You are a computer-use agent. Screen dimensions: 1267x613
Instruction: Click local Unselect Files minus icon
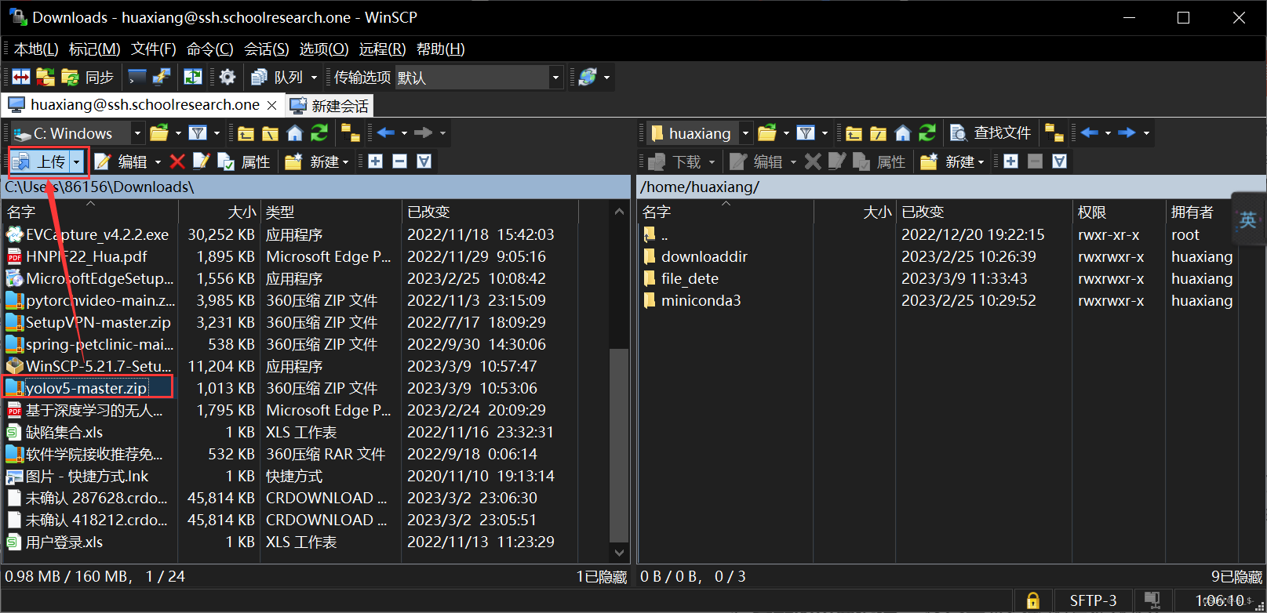[399, 161]
